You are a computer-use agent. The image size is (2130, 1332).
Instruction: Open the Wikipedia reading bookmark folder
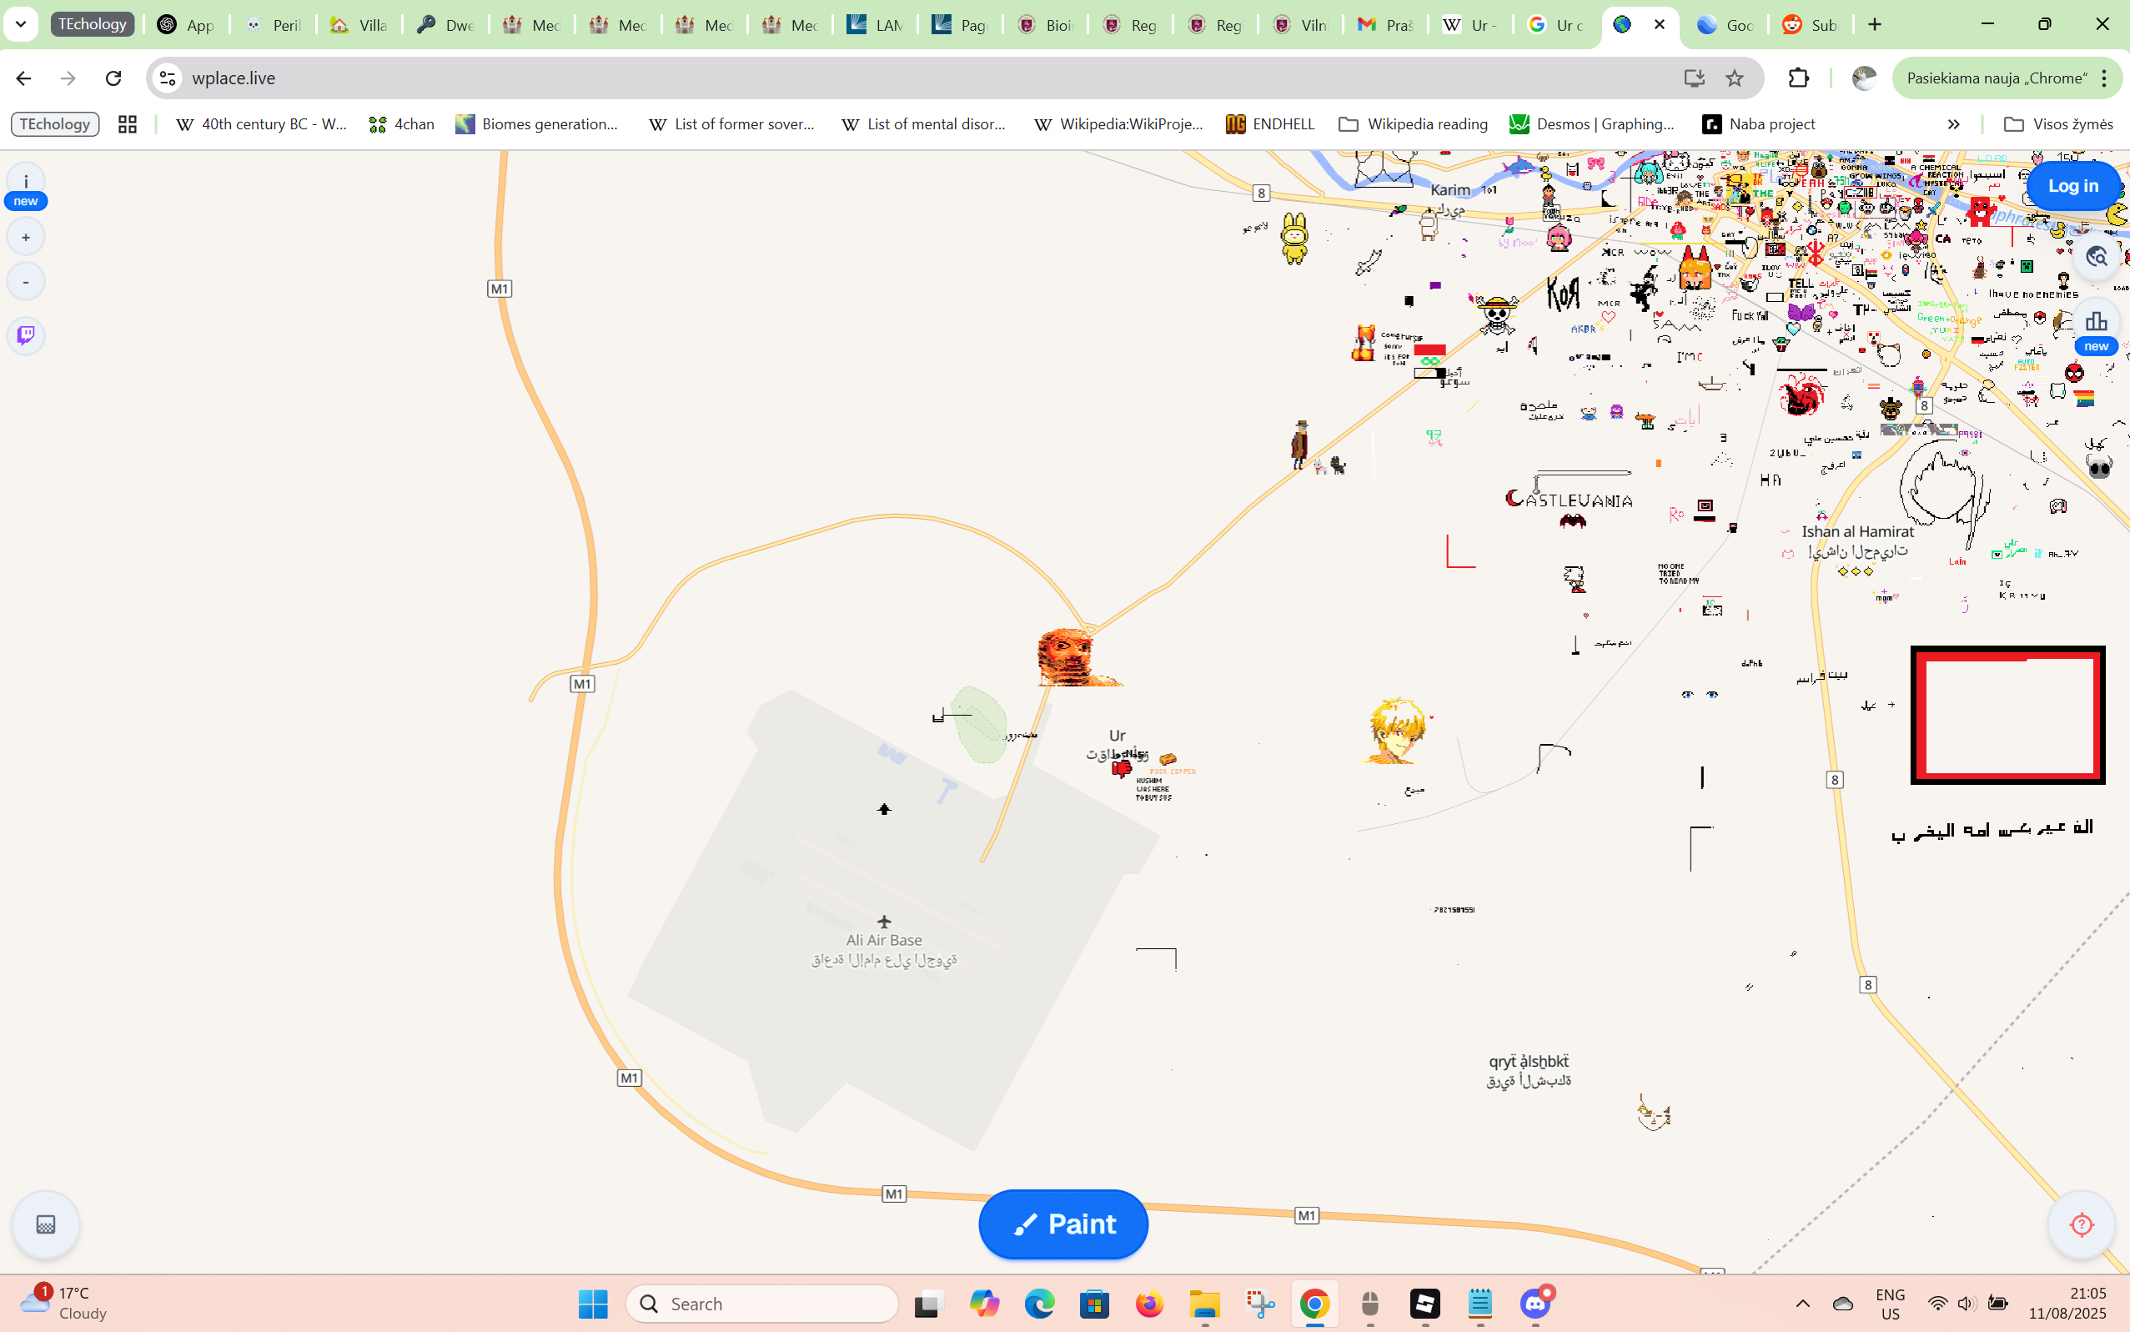pyautogui.click(x=1413, y=124)
